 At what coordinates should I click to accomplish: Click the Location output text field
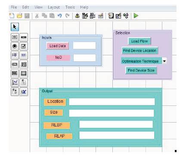112,102
